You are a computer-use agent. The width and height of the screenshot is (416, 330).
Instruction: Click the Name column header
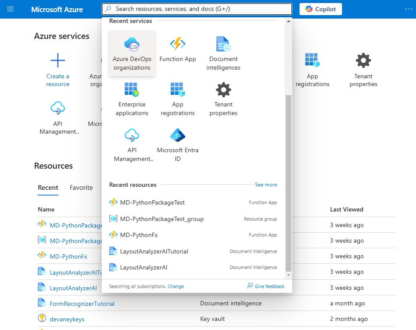[46, 209]
